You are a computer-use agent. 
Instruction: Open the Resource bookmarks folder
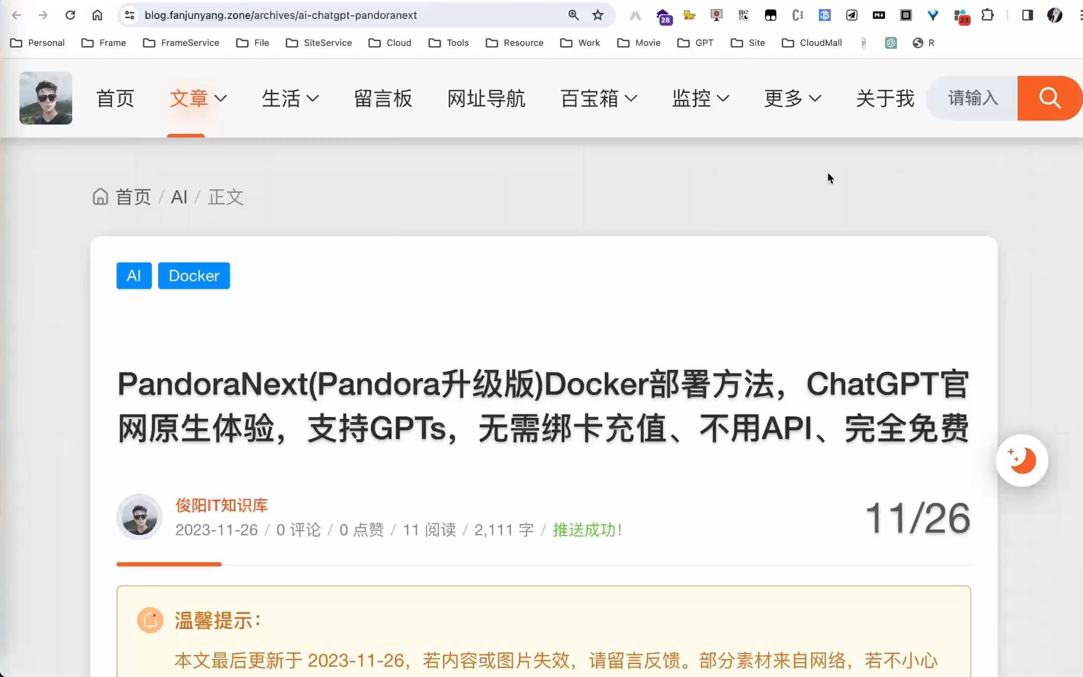(x=514, y=43)
